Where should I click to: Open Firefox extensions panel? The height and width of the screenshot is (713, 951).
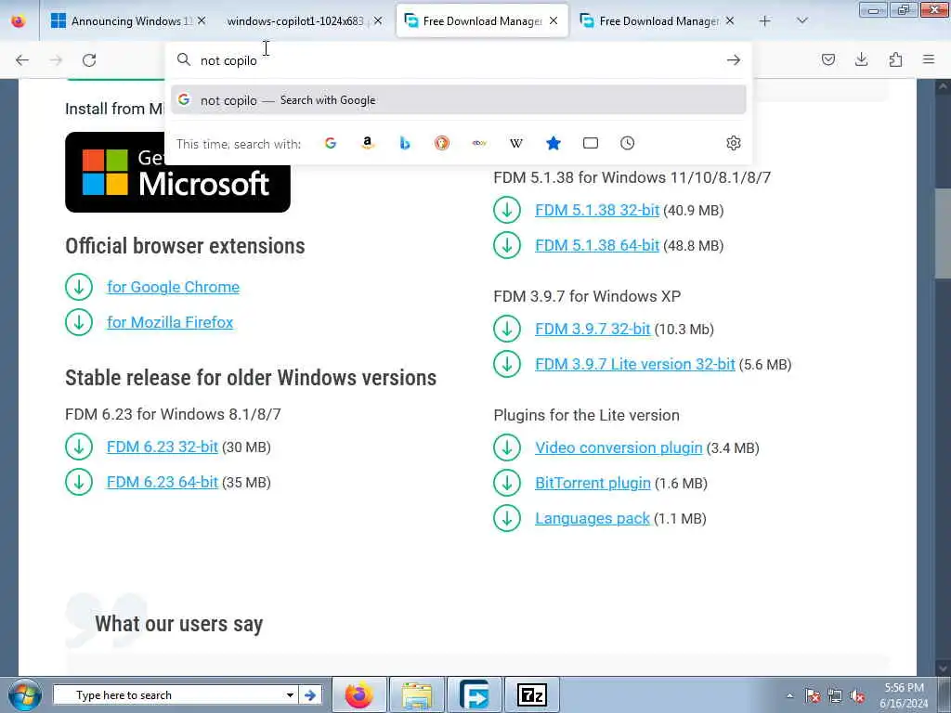[895, 59]
